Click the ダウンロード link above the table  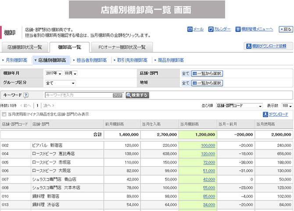(276, 114)
